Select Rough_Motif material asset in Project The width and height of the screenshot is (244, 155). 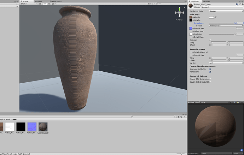point(43,126)
